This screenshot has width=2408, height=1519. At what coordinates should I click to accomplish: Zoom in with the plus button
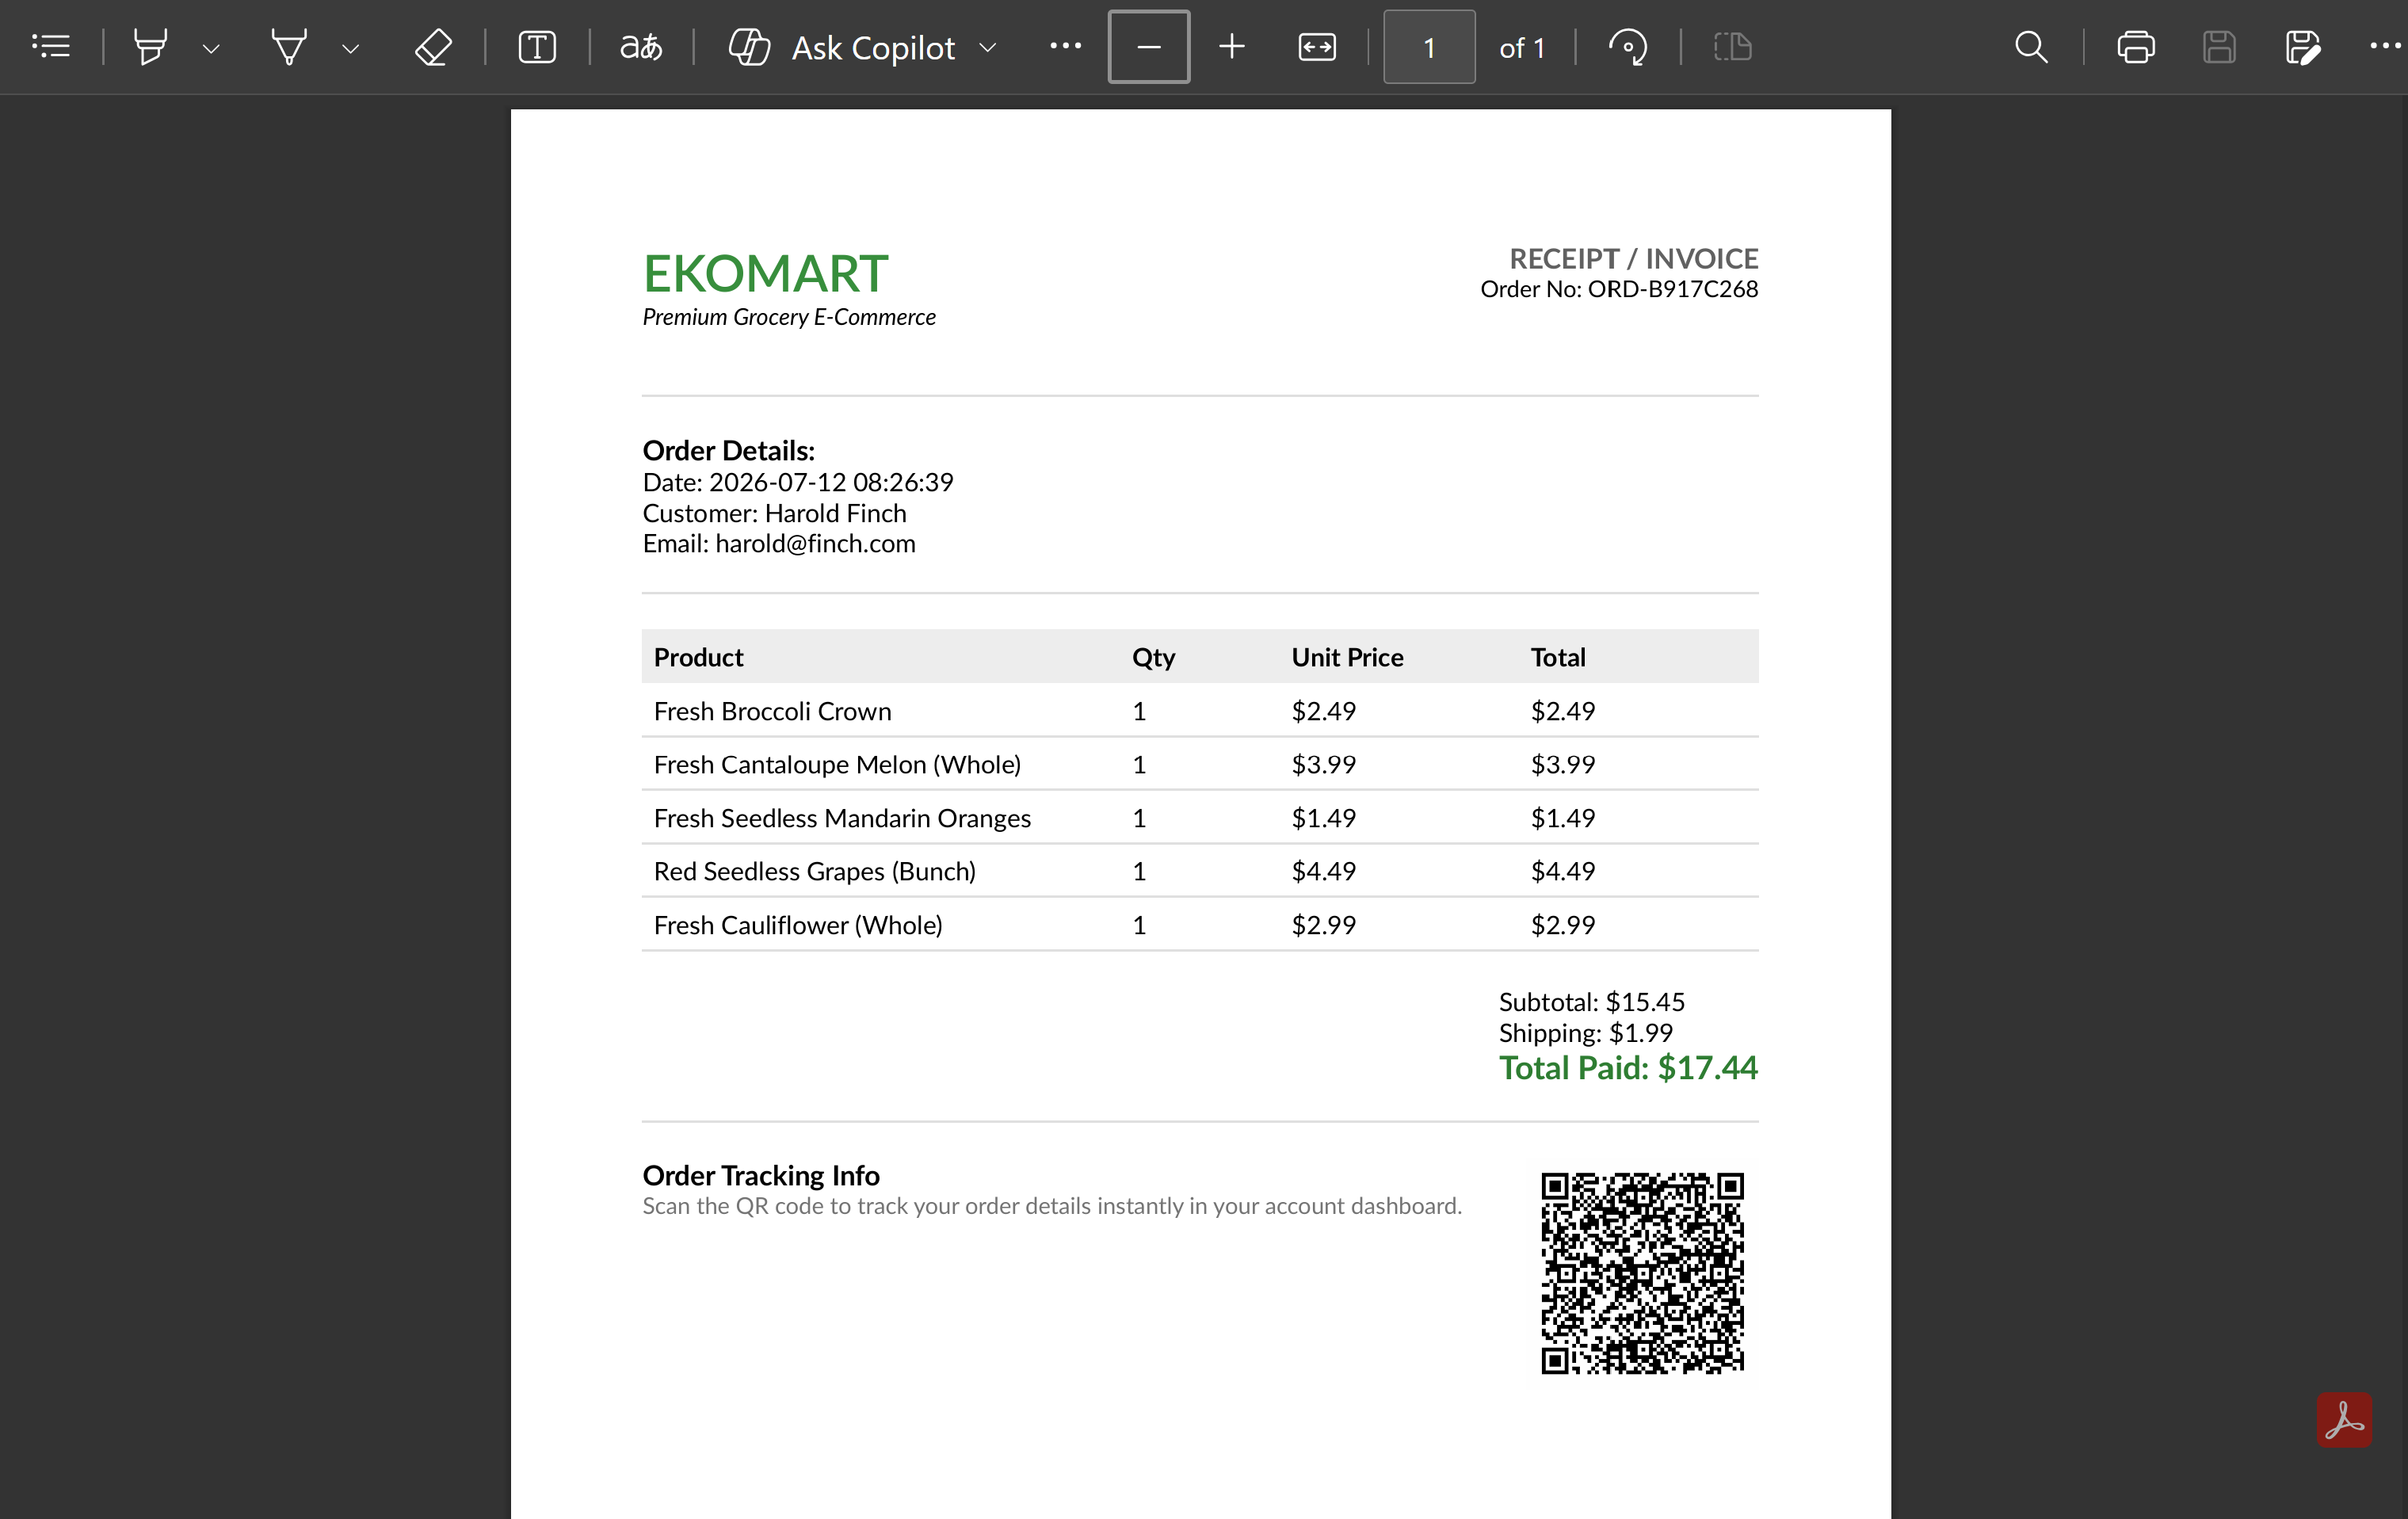point(1232,46)
